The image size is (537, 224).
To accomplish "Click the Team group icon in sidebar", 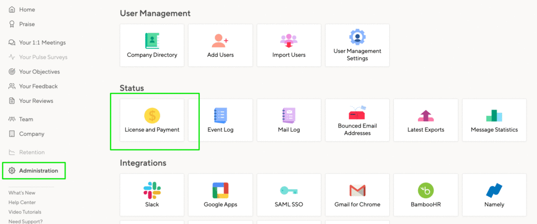I will 12,119.
